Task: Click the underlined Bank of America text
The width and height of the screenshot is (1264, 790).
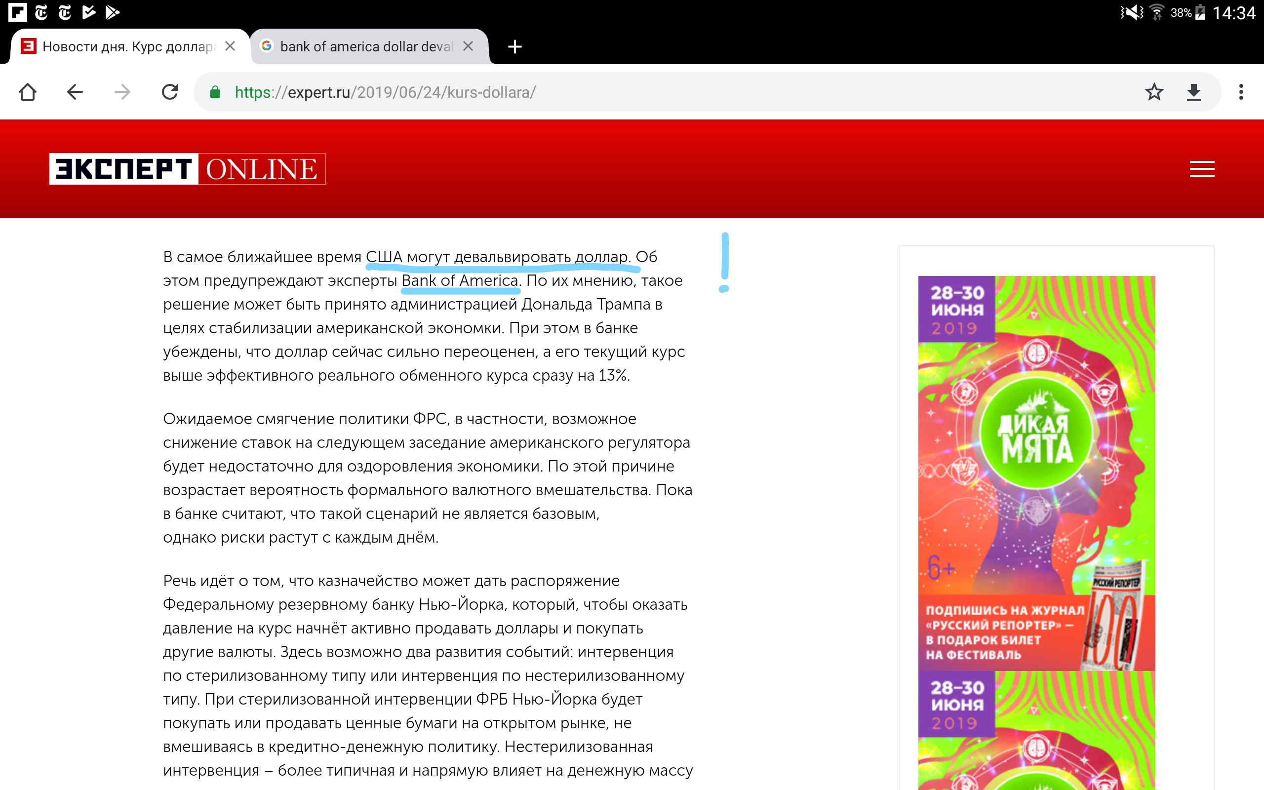Action: pyautogui.click(x=460, y=280)
